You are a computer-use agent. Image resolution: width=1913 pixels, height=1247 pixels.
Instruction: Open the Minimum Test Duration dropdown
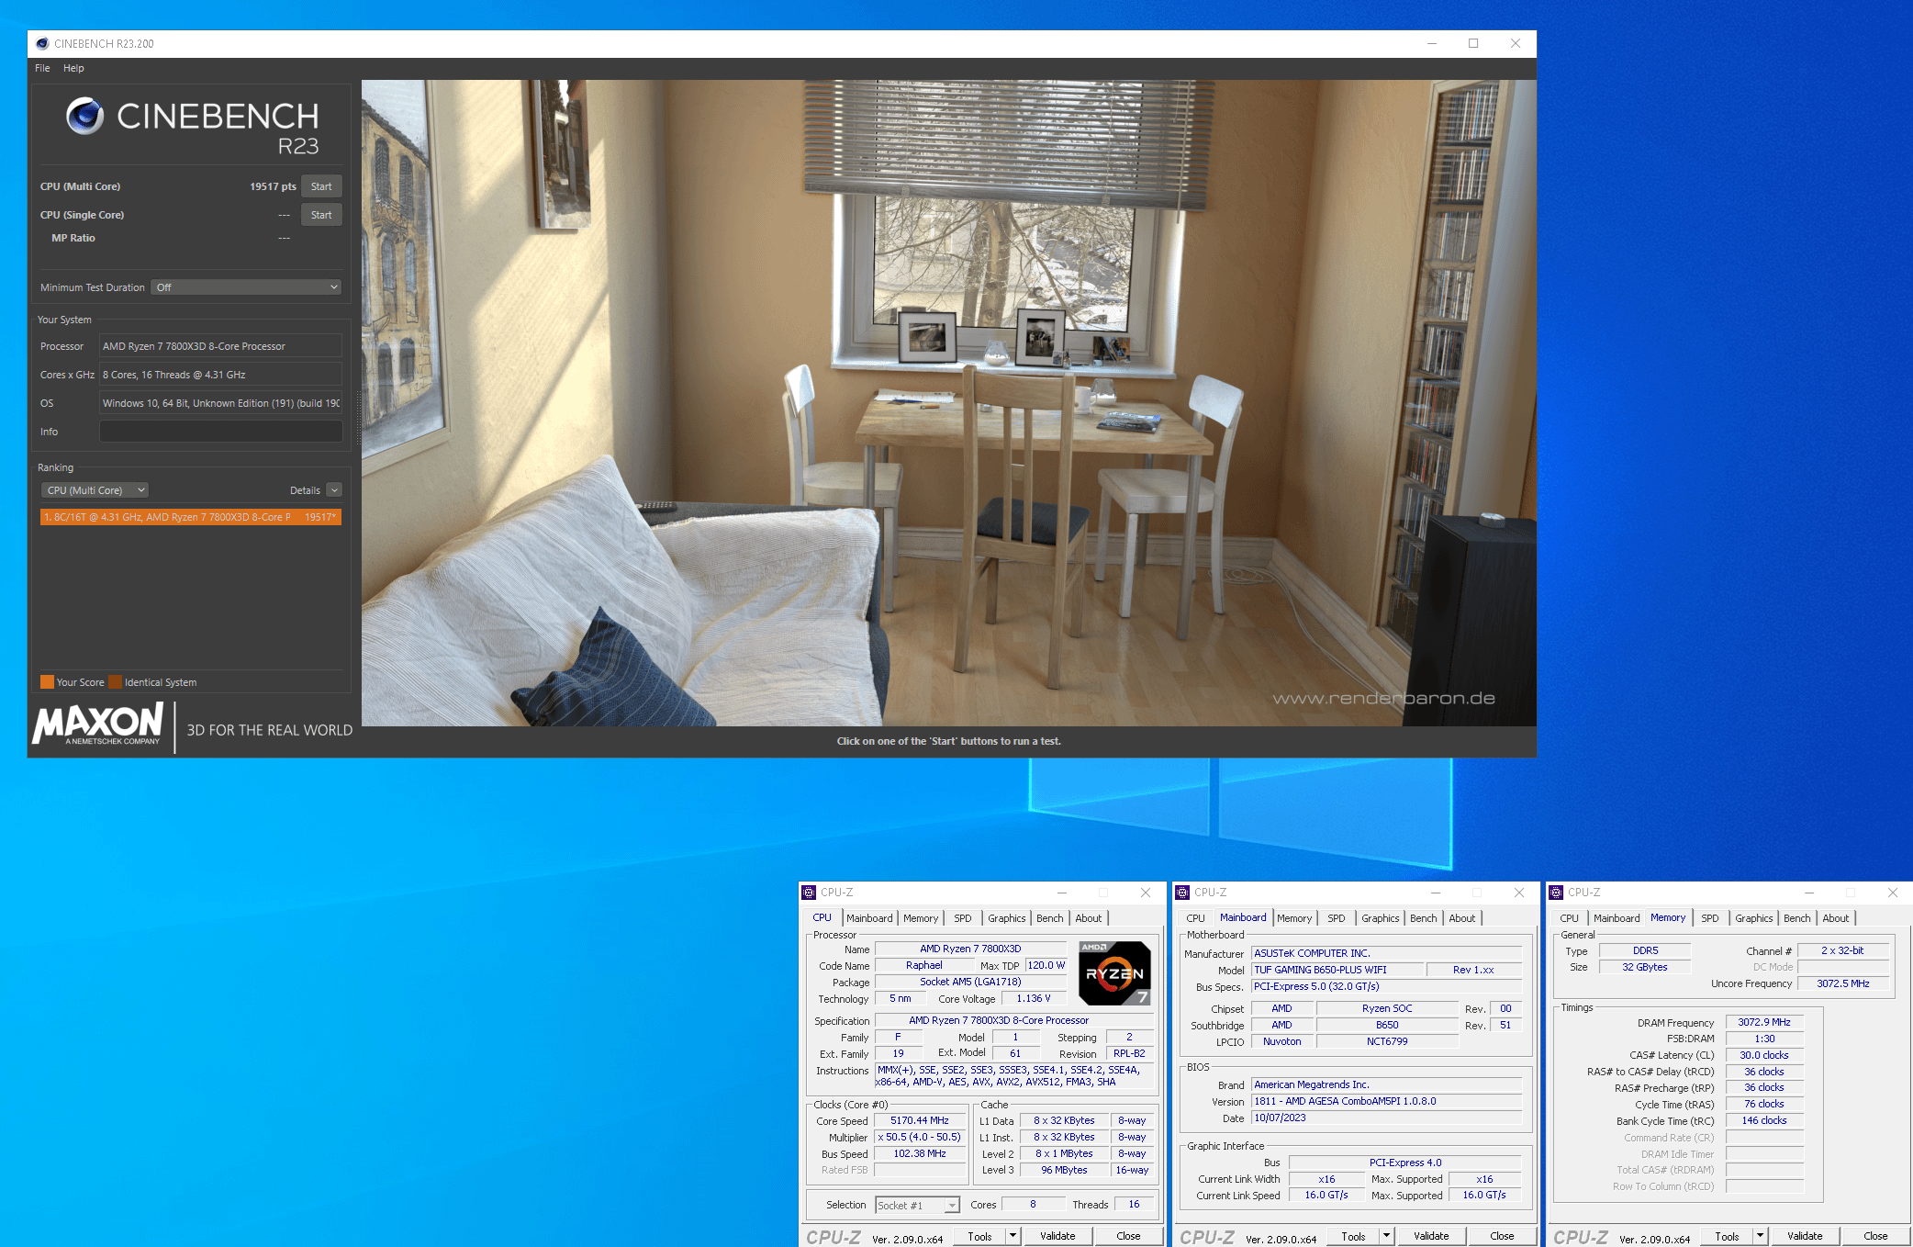pos(246,287)
